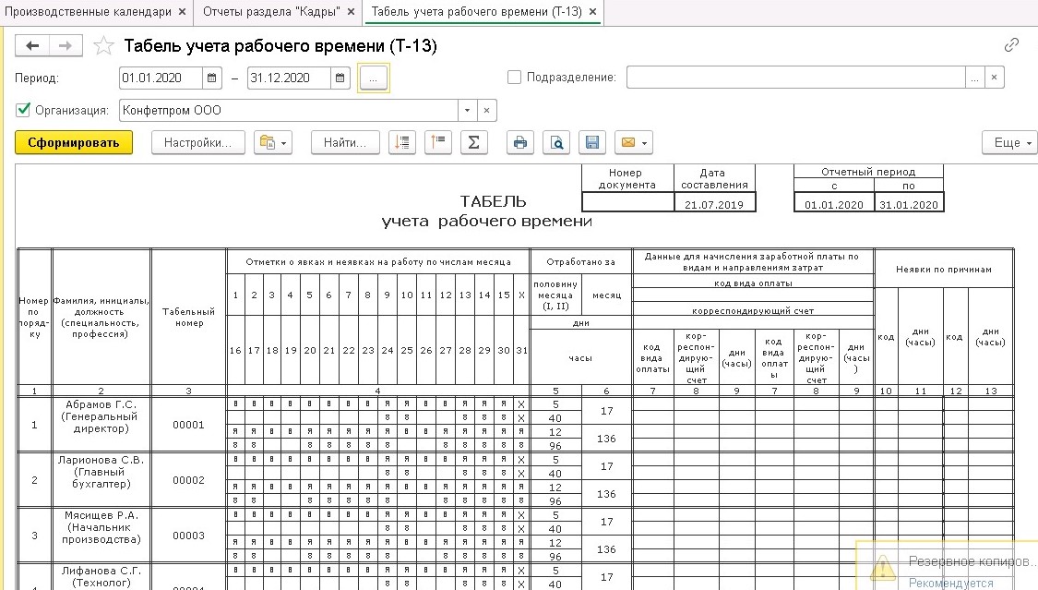Select cell Лифанова С.Г. (Технолог)
1038x590 pixels.
[x=101, y=577]
